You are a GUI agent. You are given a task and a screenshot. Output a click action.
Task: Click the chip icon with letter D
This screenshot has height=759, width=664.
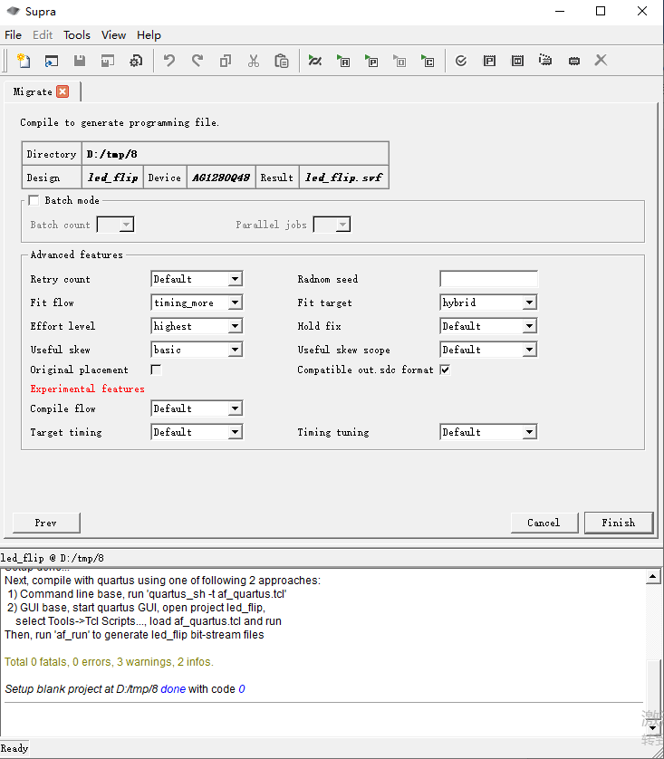pos(517,61)
